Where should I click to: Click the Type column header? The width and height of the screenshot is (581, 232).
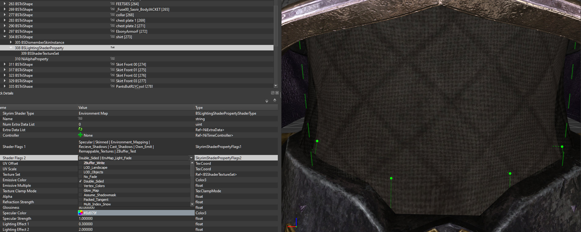tap(236, 108)
